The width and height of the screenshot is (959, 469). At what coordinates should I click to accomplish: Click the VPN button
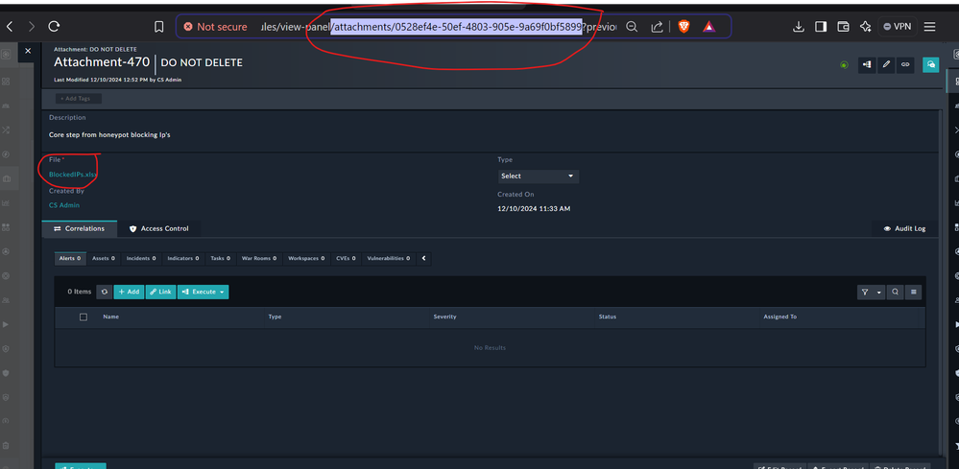click(x=898, y=27)
